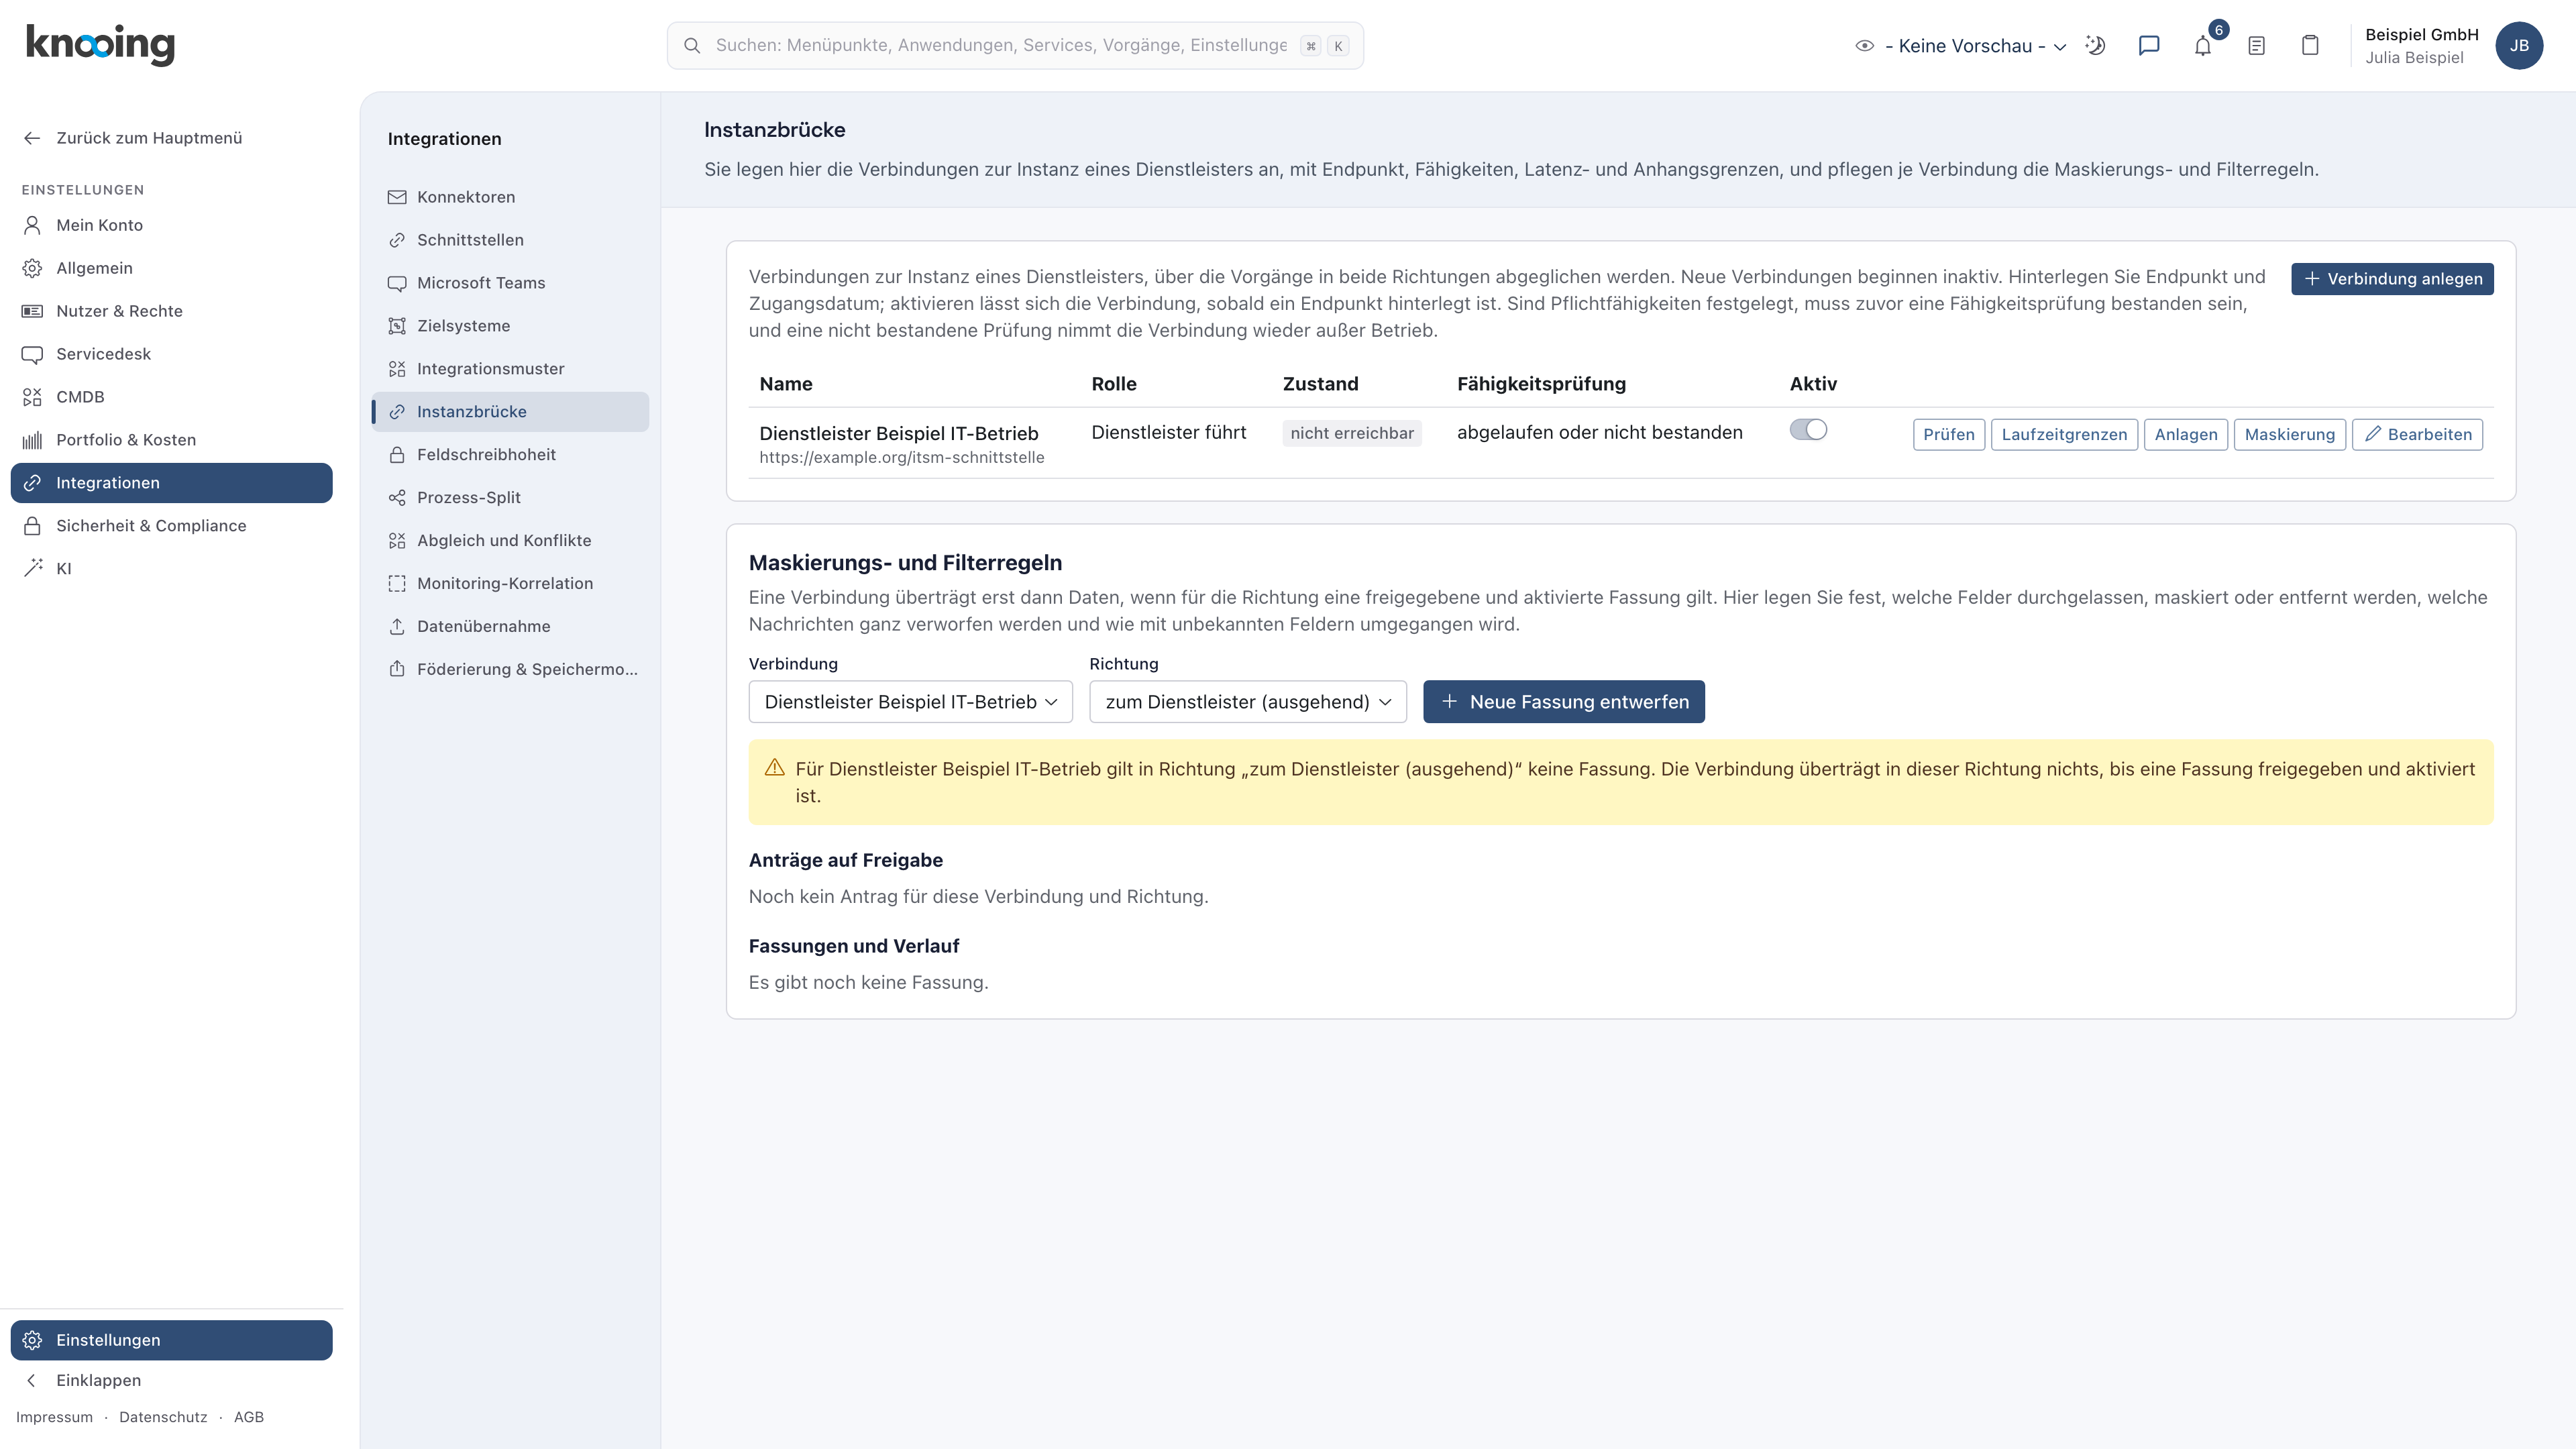Open Microsoft Teams integration settings

click(x=510, y=283)
